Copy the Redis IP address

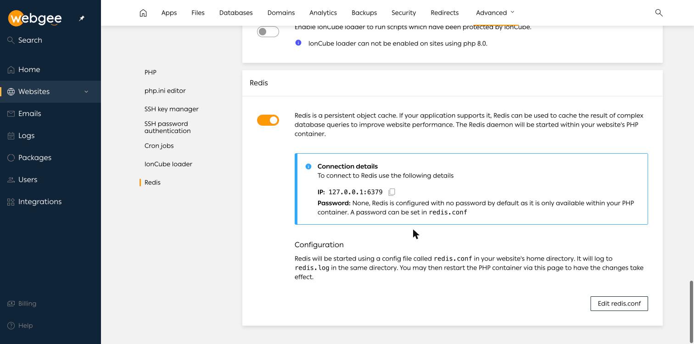[x=392, y=192]
